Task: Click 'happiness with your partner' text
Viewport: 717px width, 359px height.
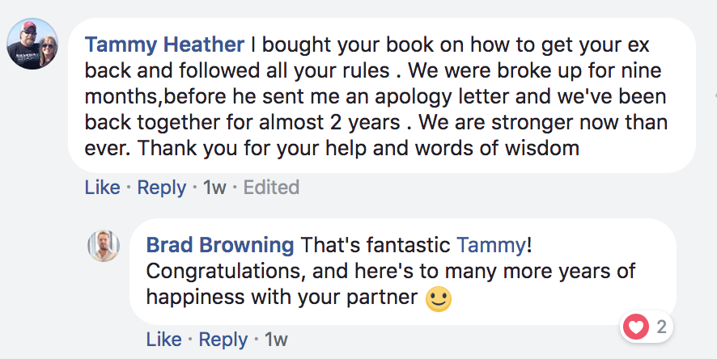Action: pos(282,298)
